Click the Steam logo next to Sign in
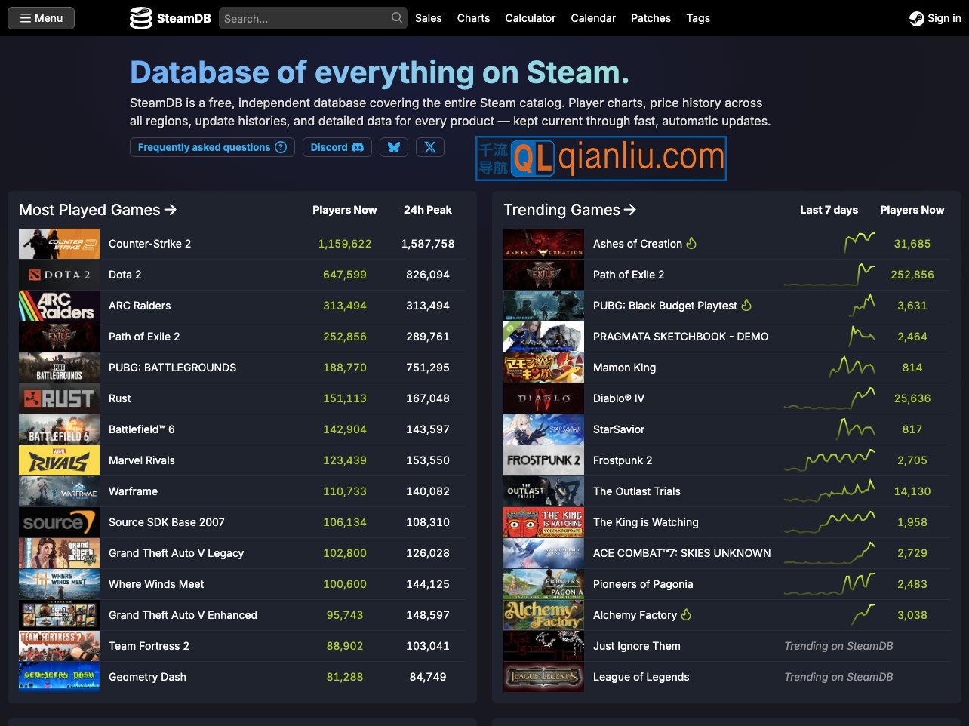Screen dimensions: 969x726 point(916,17)
